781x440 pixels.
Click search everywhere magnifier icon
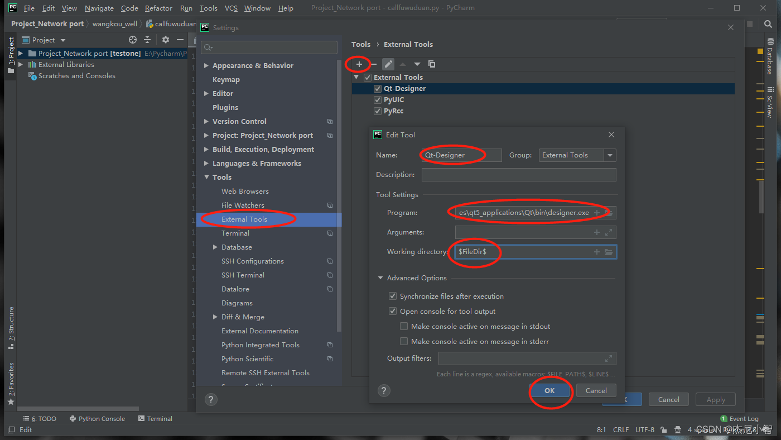coord(768,24)
